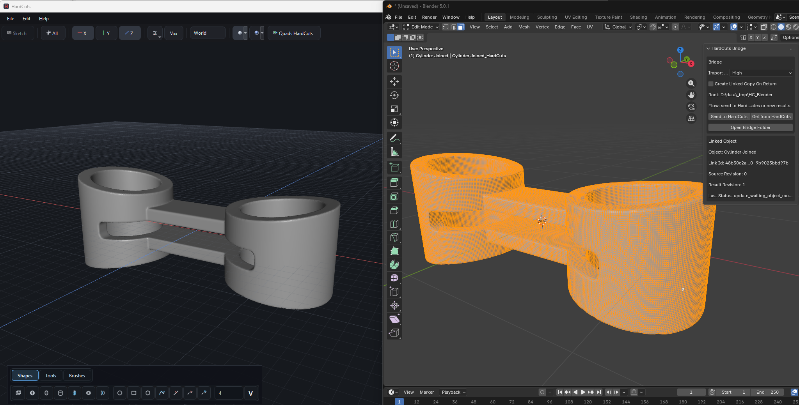
Task: Click the Sketch button in HardCuts
Action: coord(17,33)
